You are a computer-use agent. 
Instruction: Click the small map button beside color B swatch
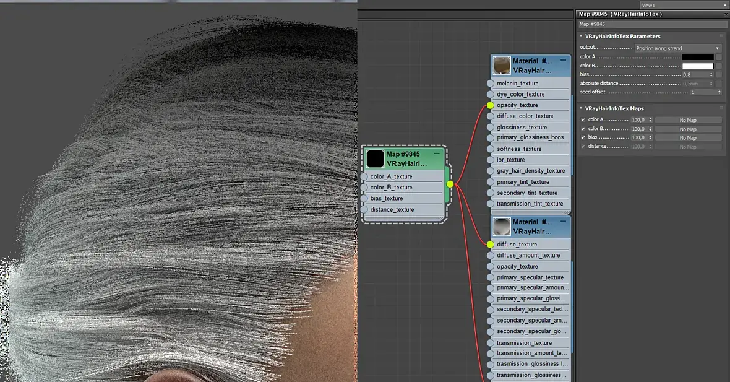click(x=719, y=66)
